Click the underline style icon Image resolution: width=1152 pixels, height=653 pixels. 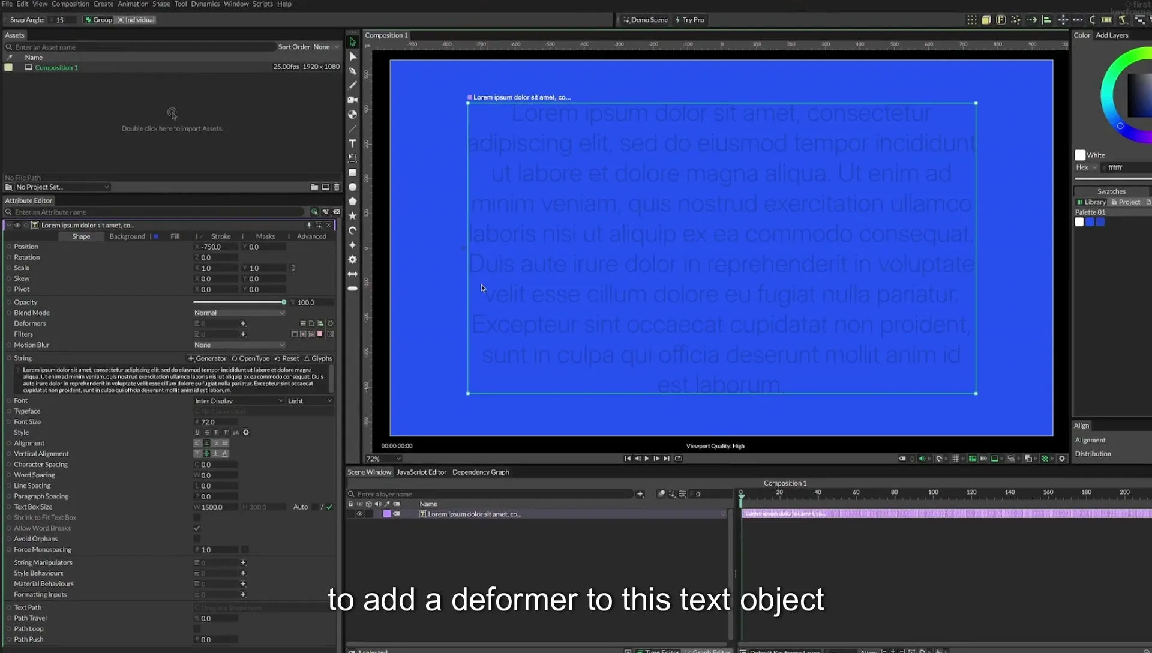(x=197, y=433)
